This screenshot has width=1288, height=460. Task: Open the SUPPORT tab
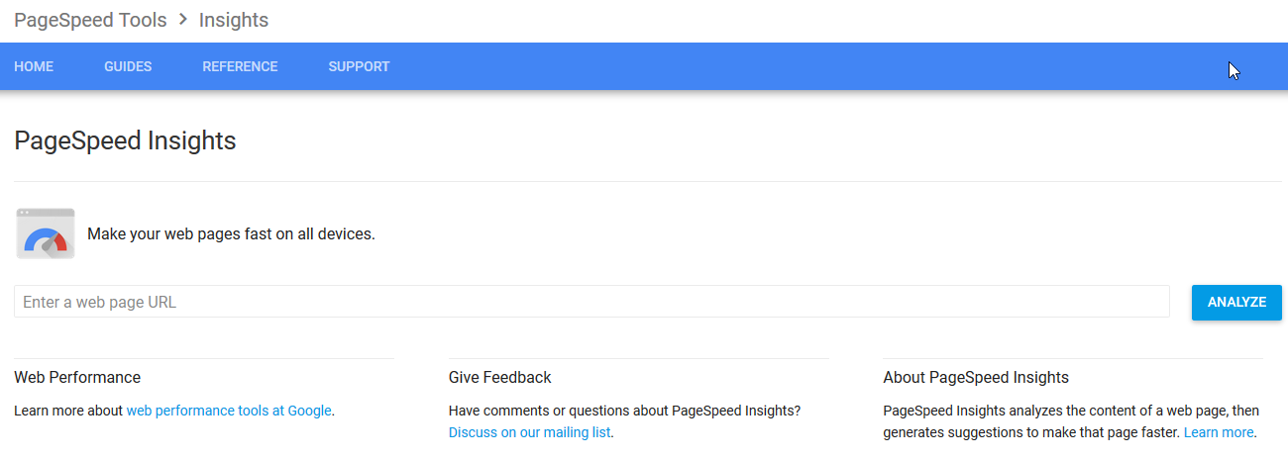coord(359,66)
